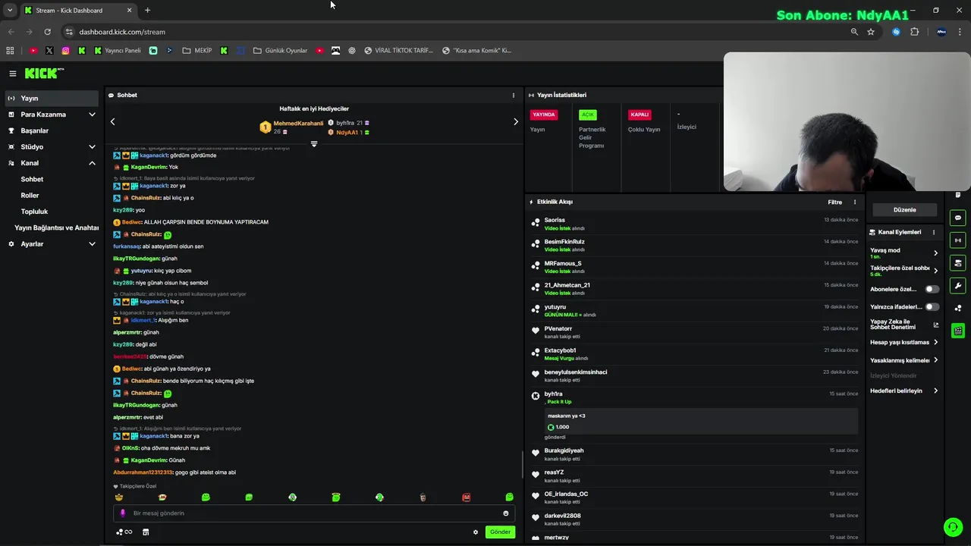The width and height of the screenshot is (971, 546).
Task: Open the Filtre button in Etkinlik Akışı
Action: 834,202
